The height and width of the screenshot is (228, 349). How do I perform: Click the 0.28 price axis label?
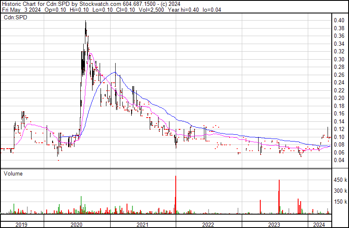(x=339, y=67)
